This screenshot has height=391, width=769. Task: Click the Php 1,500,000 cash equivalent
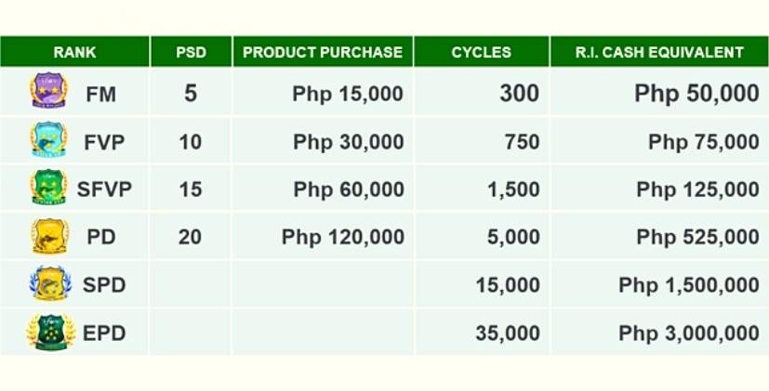(x=689, y=285)
